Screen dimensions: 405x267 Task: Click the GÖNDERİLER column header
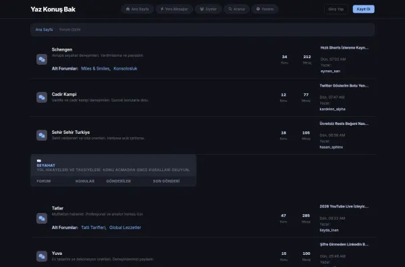pyautogui.click(x=119, y=181)
